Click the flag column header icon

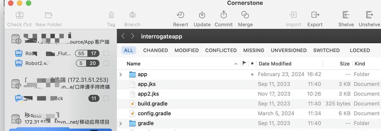[244, 64]
